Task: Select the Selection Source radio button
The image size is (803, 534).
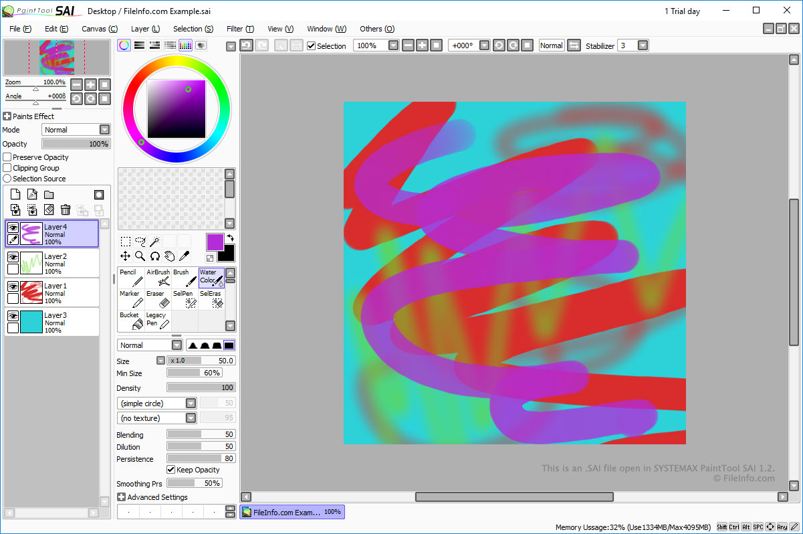Action: (x=7, y=179)
